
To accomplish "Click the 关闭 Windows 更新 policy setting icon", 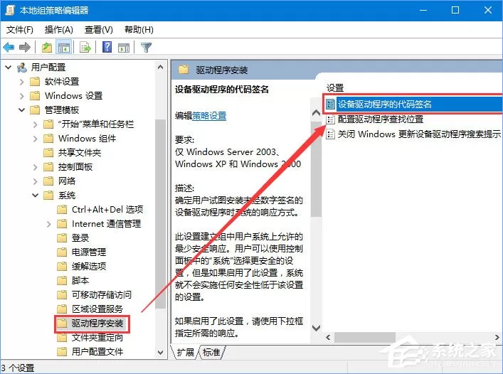I will click(x=330, y=134).
